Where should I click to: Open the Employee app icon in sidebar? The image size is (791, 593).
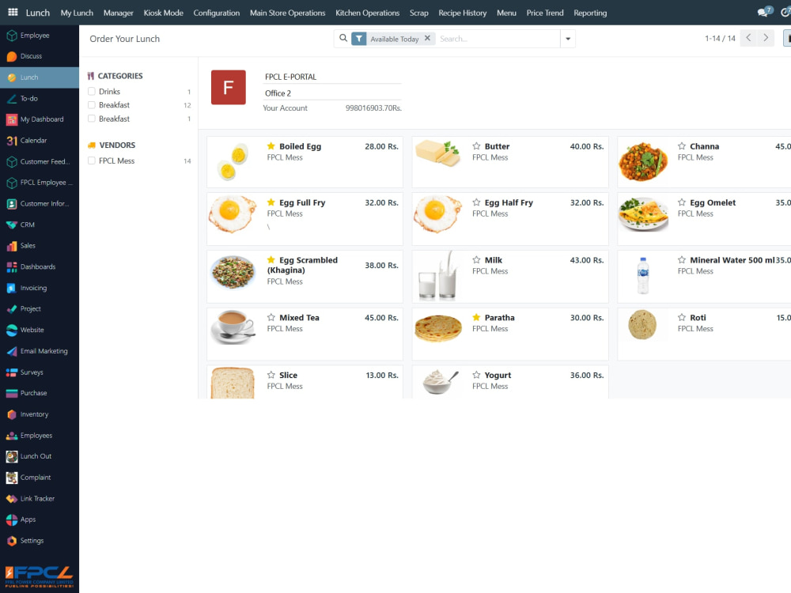12,36
